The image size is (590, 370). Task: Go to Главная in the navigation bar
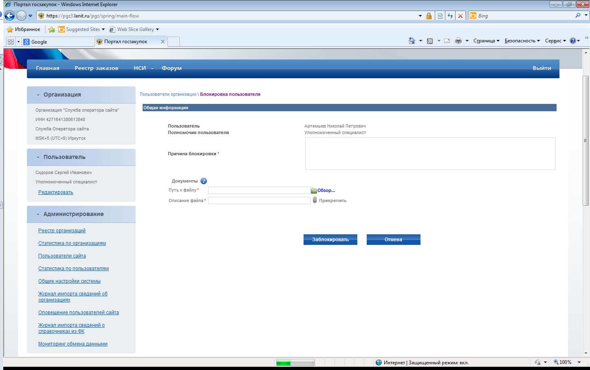pyautogui.click(x=48, y=68)
